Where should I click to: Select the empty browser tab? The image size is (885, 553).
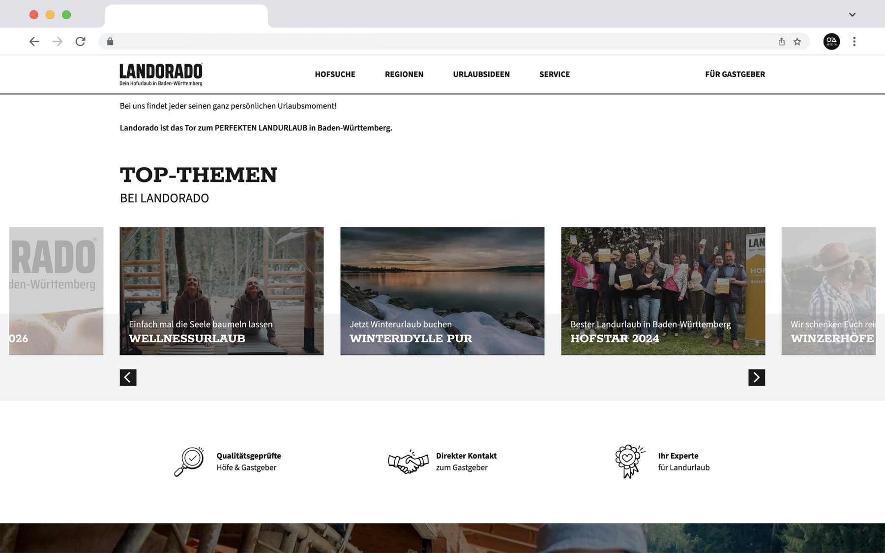(186, 16)
